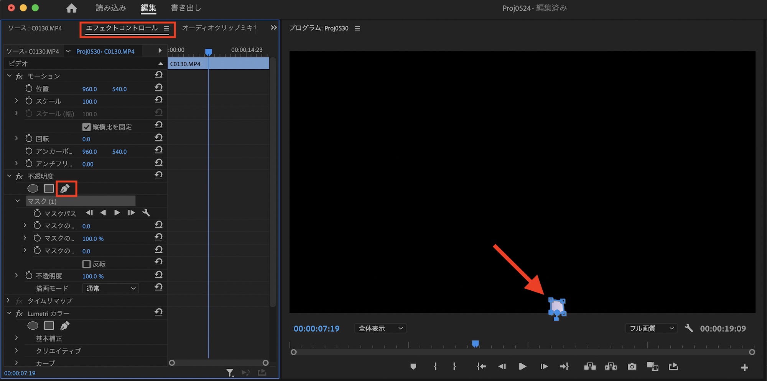Create an ellipse mask under Opacity

(33, 188)
